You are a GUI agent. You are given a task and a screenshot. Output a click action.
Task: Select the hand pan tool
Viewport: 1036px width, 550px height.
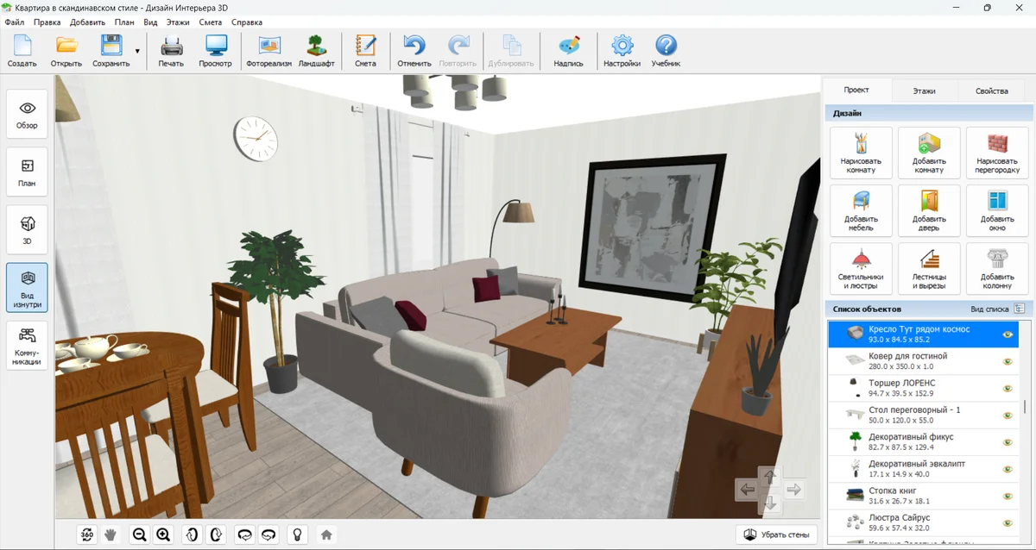click(x=111, y=534)
